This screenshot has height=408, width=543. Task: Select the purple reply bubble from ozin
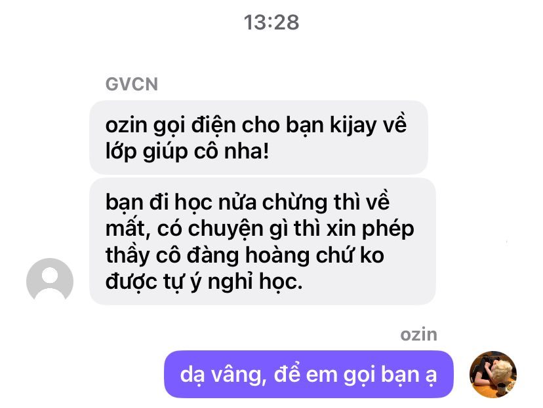(309, 374)
